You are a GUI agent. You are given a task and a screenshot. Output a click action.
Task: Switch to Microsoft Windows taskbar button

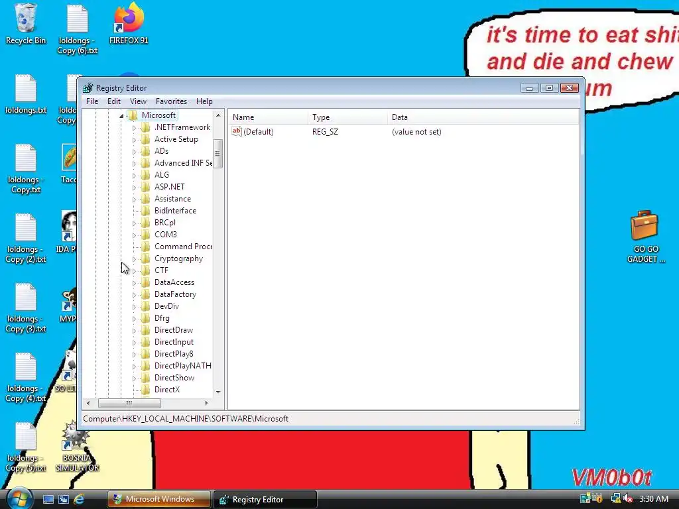pyautogui.click(x=159, y=499)
